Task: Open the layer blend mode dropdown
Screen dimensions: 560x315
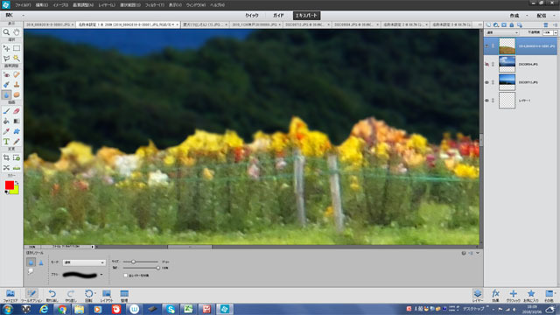Action: pos(502,32)
